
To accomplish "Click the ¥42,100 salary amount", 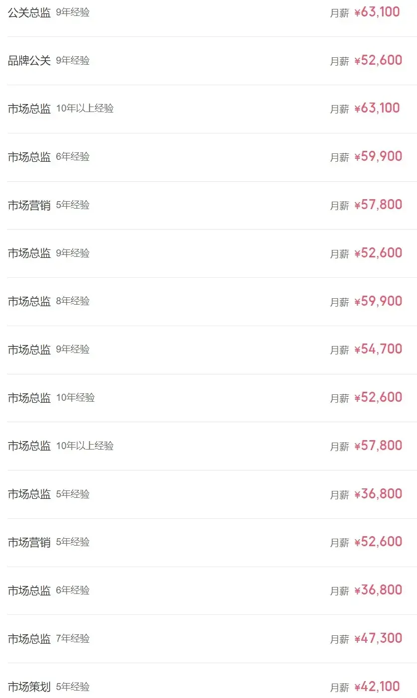I will tap(377, 687).
